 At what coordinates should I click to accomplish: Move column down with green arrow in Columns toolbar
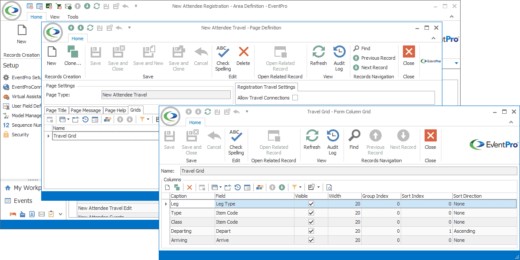[x=282, y=188]
